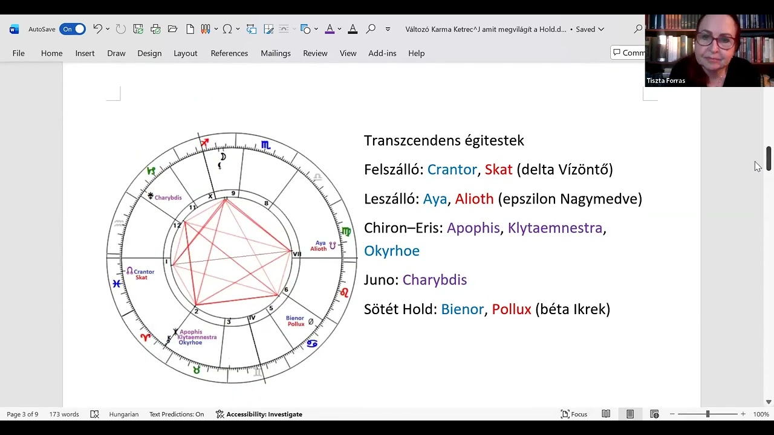
Task: Zoom out with the minus button
Action: pyautogui.click(x=672, y=414)
